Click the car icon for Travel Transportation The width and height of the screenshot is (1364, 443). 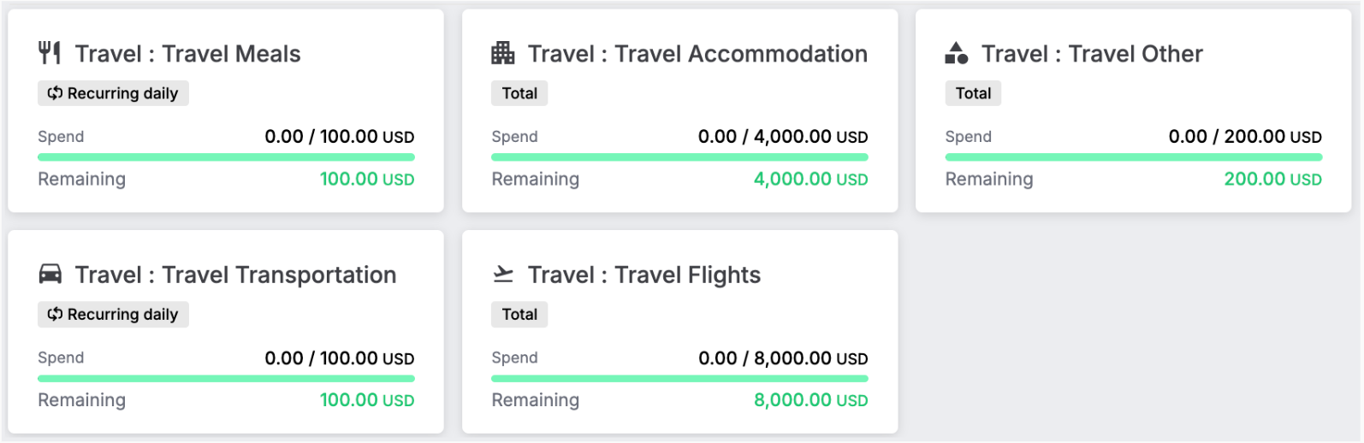tap(50, 274)
